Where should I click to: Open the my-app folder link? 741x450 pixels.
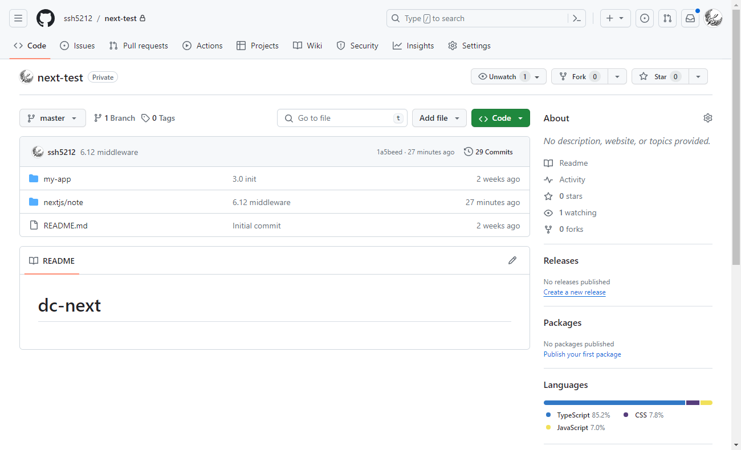(58, 179)
